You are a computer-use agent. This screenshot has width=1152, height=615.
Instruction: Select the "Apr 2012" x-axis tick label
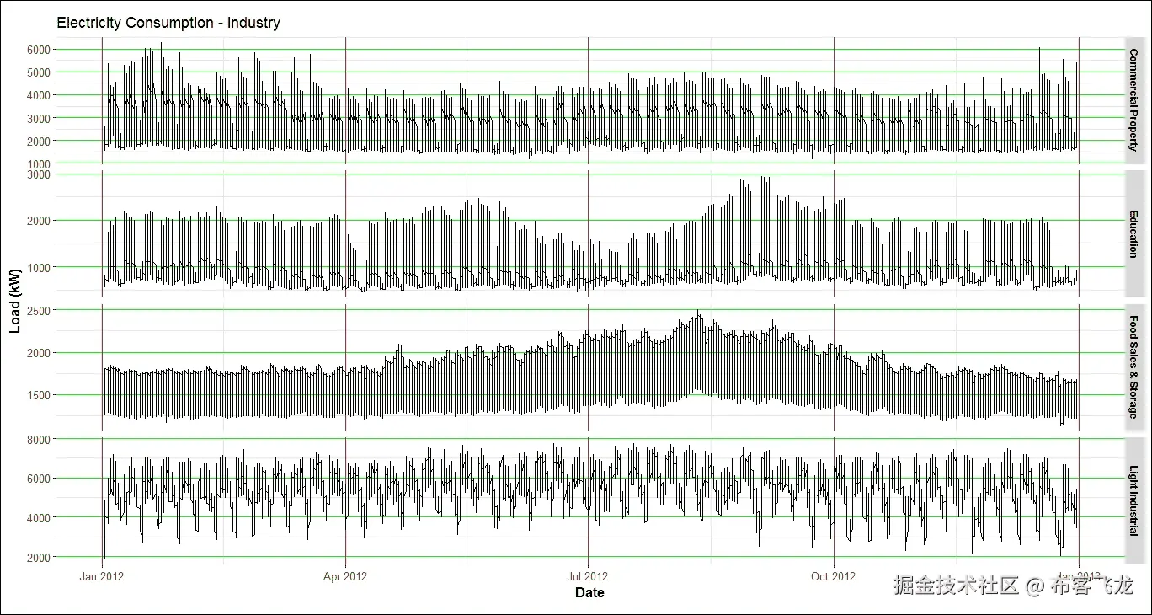point(345,576)
